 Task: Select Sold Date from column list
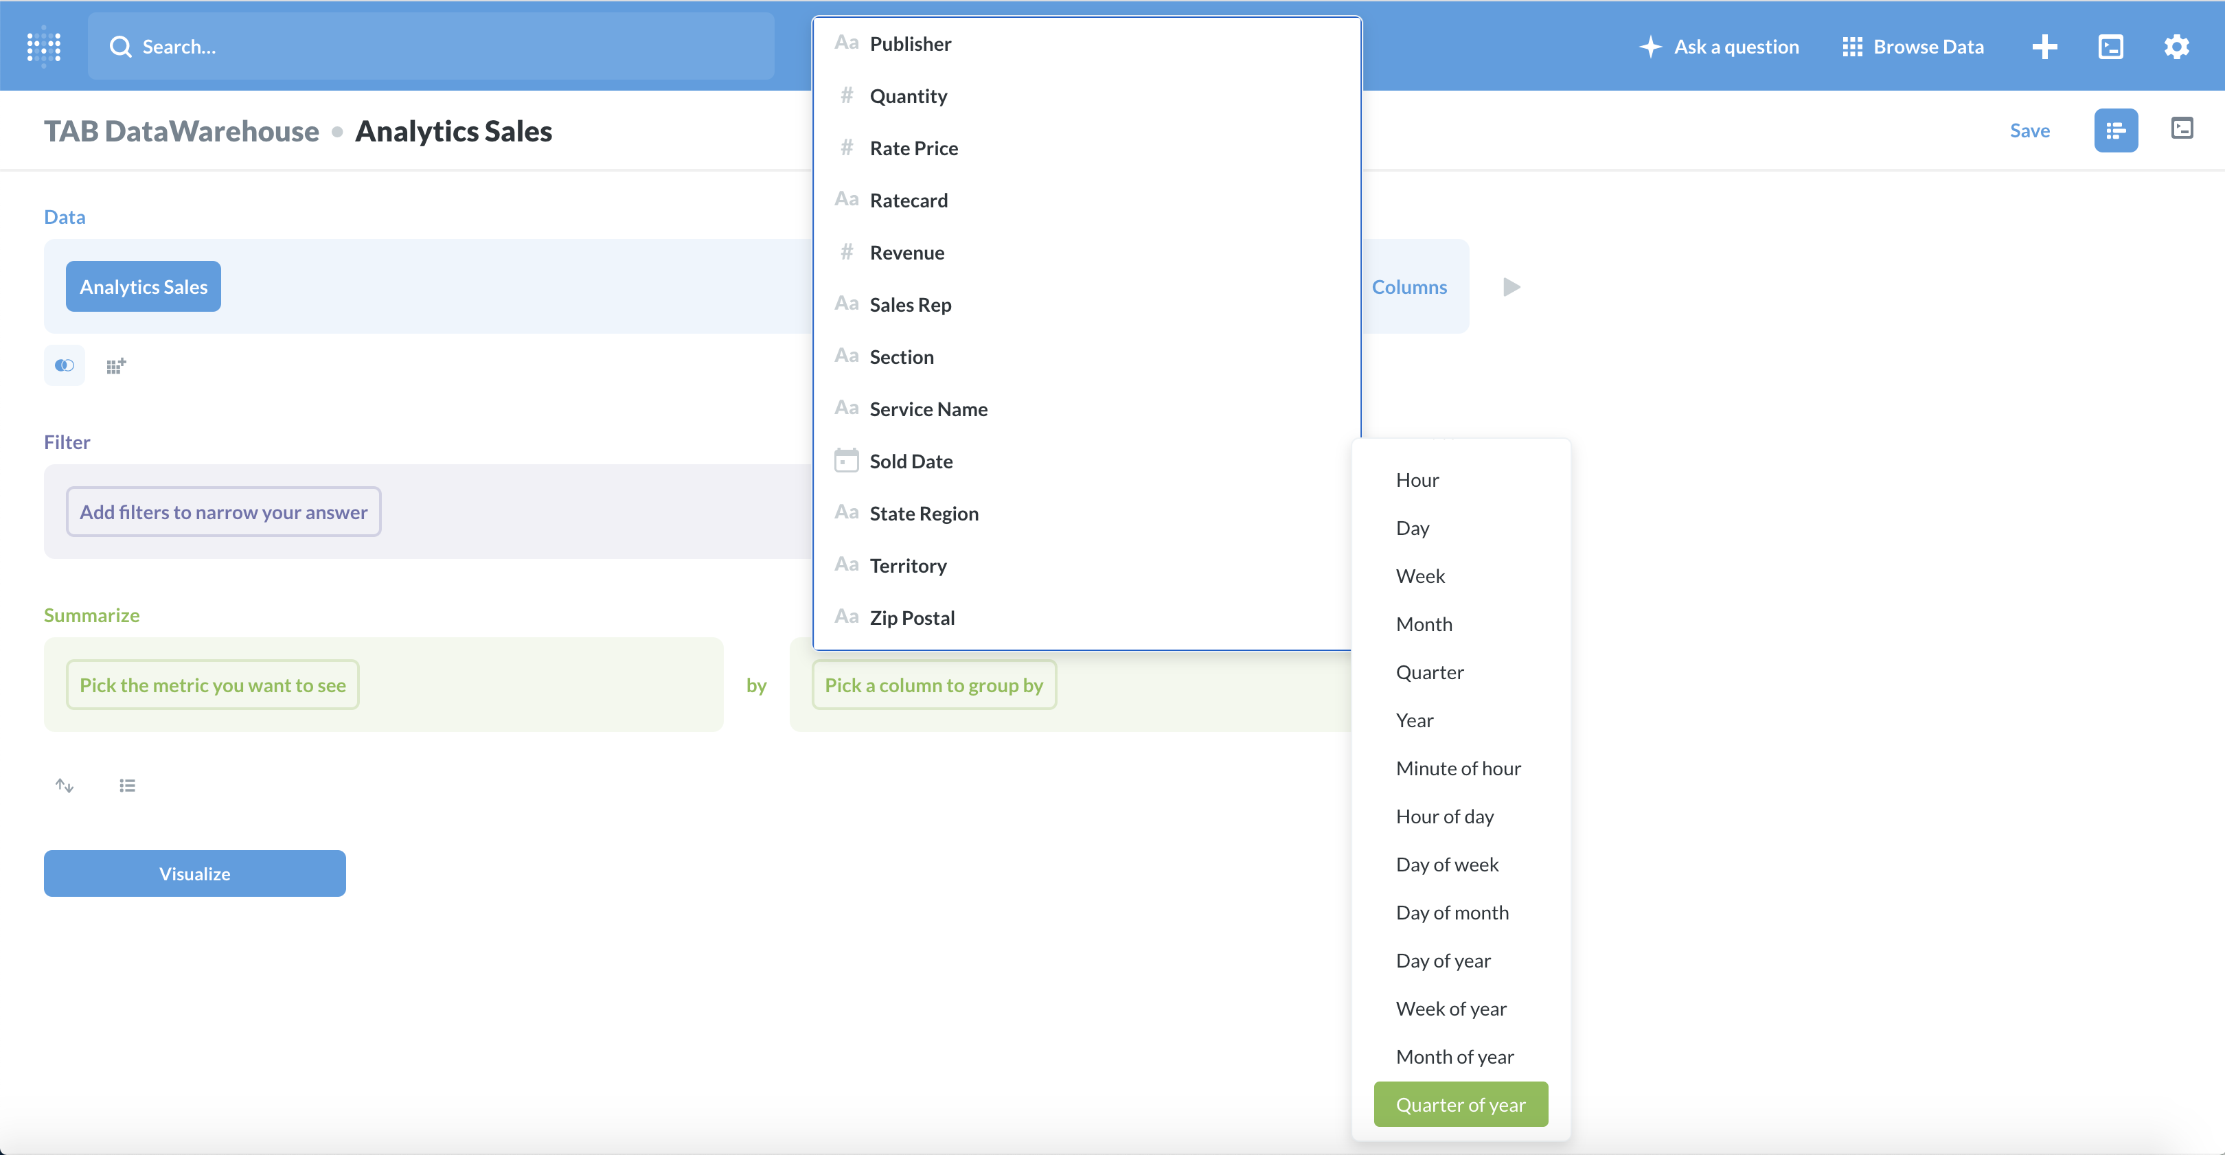(x=911, y=461)
